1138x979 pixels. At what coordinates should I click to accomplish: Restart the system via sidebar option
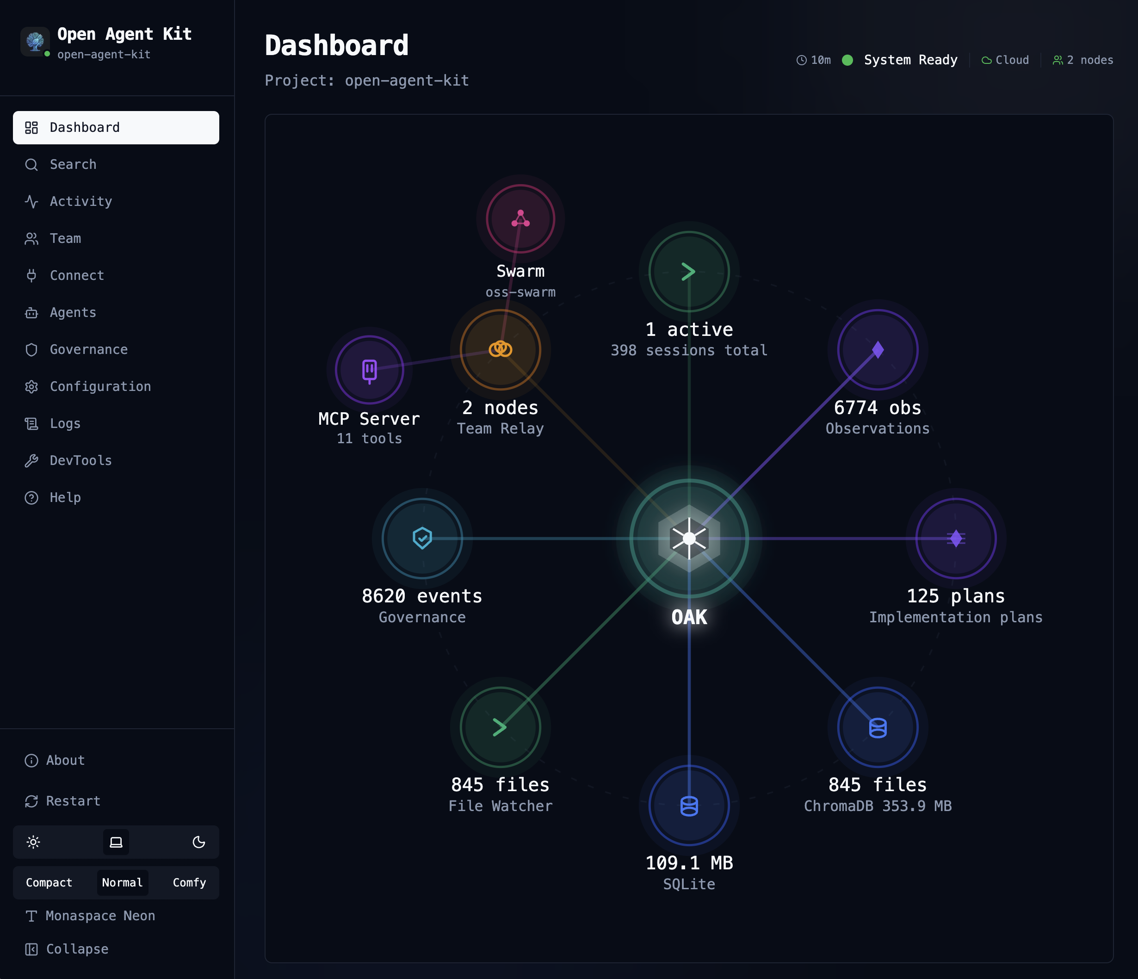(x=73, y=800)
